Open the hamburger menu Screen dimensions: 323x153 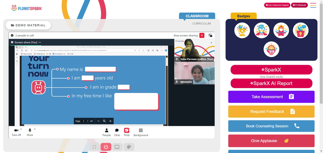(313, 5)
